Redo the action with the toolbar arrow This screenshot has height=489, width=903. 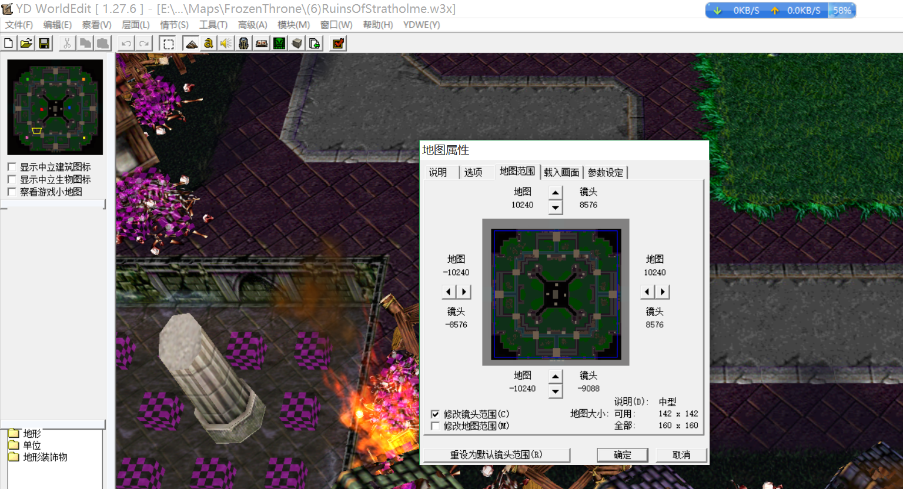(144, 43)
